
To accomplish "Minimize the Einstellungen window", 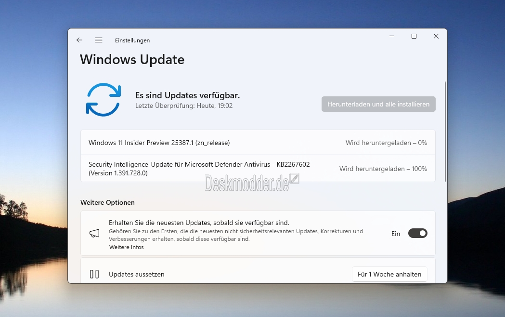I will pyautogui.click(x=392, y=36).
